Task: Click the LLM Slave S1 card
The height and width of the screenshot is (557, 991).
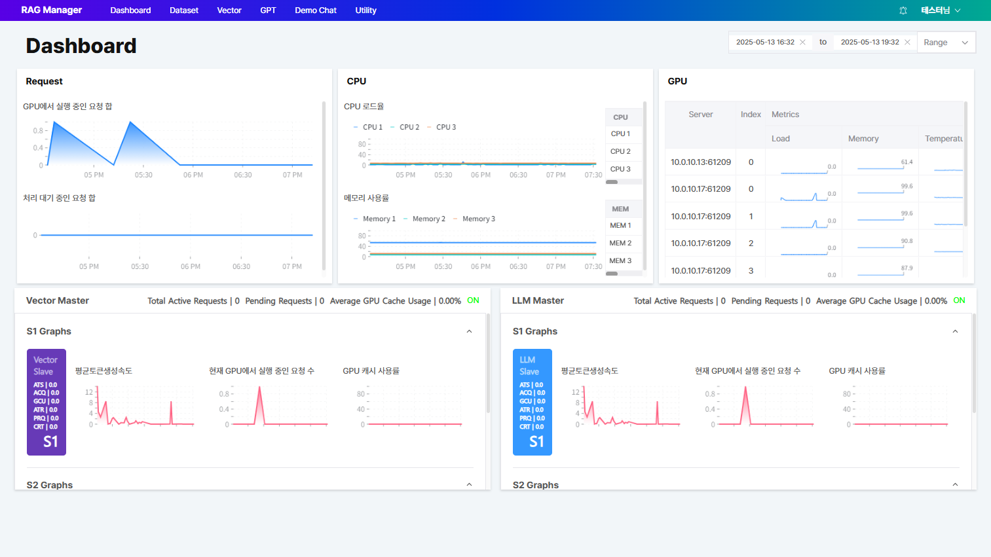Action: tap(533, 402)
